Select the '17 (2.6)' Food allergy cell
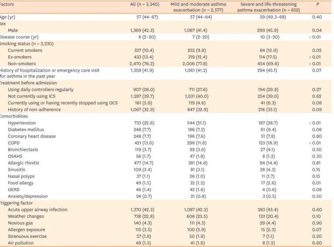Viewport: 334px width, 247px height. (268, 183)
